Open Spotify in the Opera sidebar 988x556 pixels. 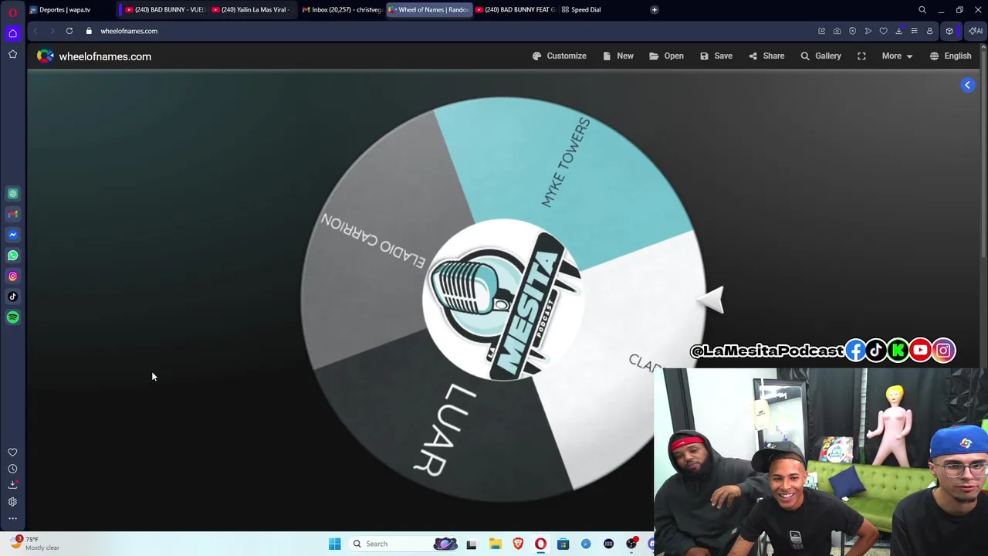(x=12, y=317)
